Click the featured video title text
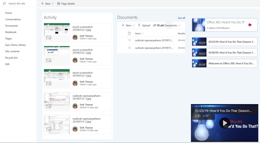 click(223, 111)
